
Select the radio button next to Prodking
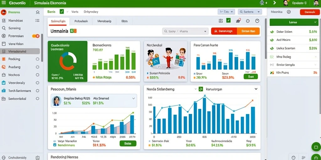(38, 59)
